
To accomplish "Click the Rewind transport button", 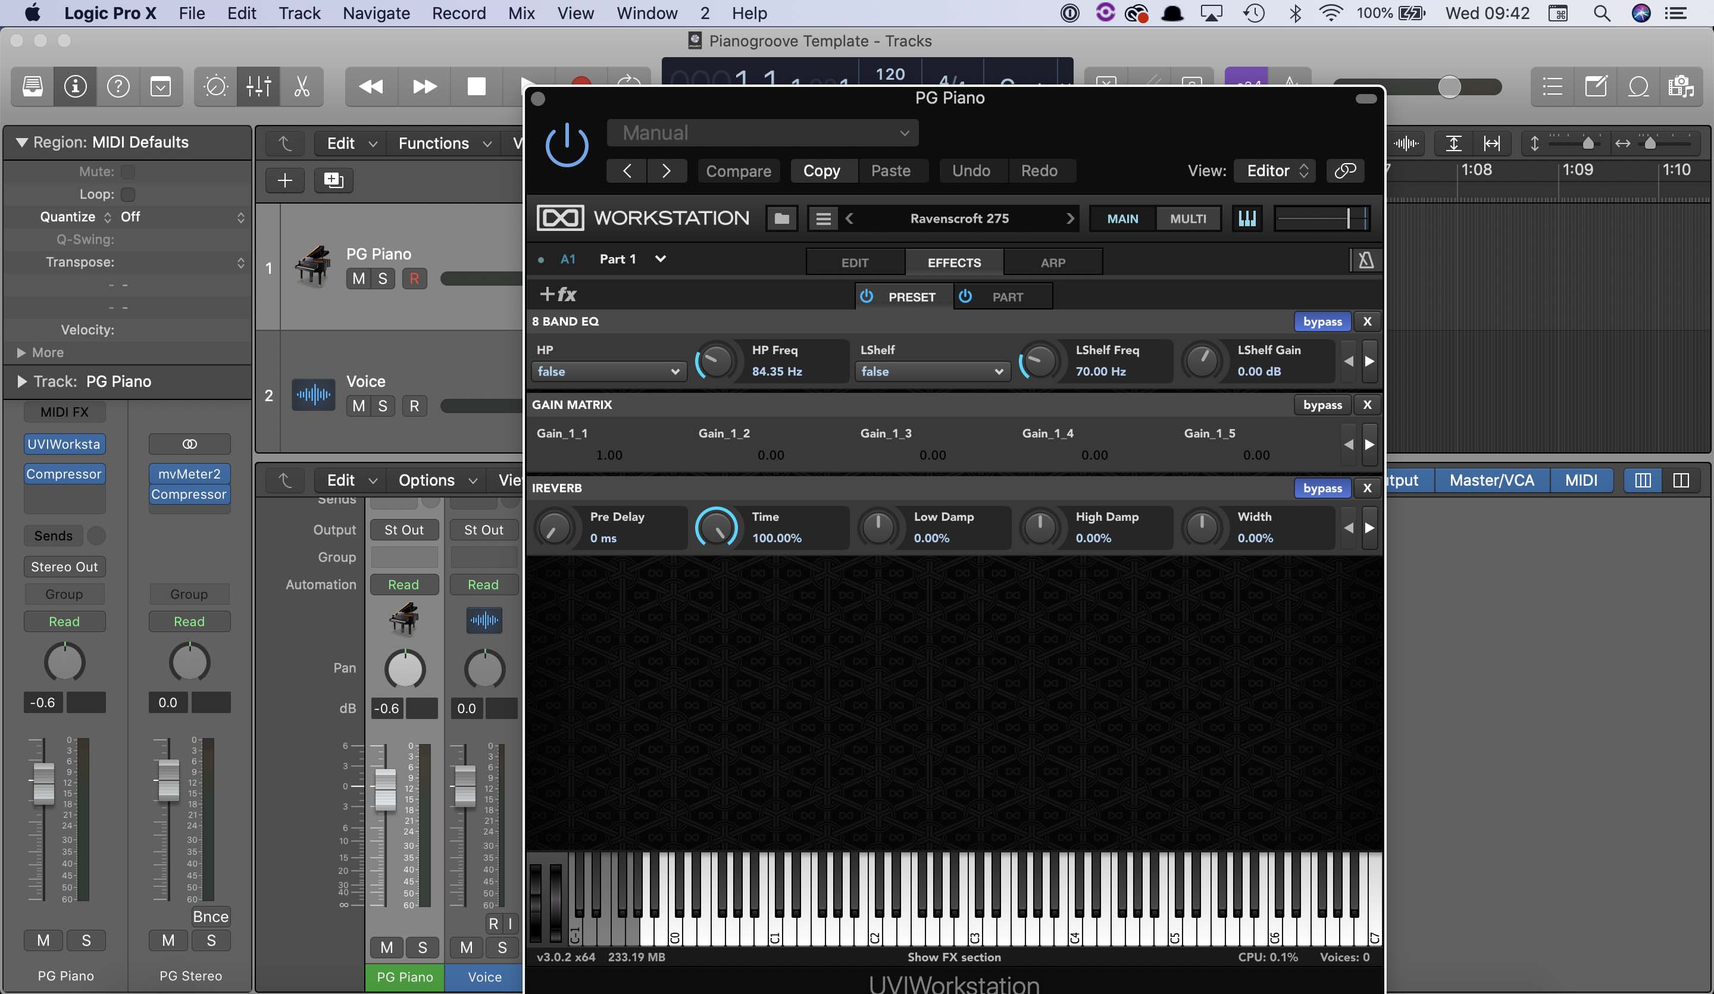I will (x=371, y=86).
